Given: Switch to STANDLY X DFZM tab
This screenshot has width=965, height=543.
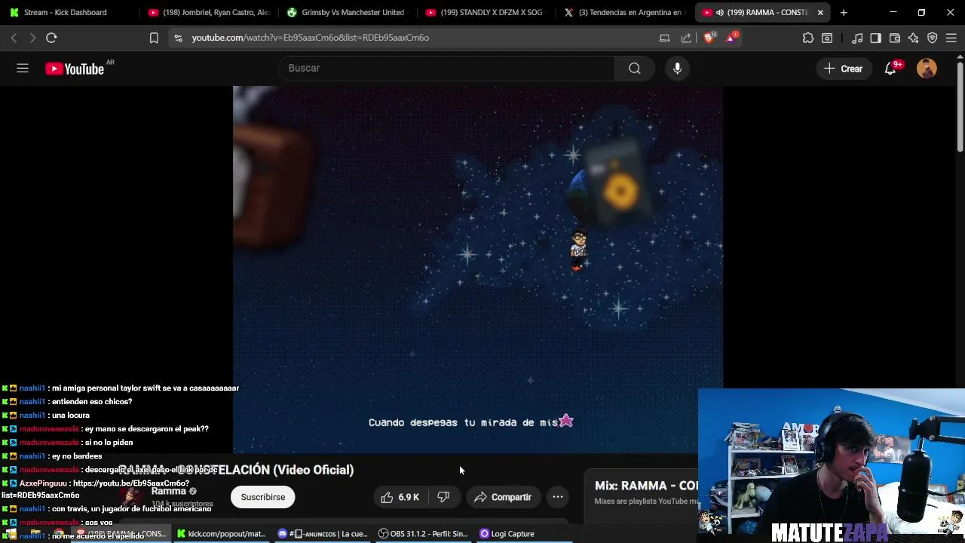Looking at the screenshot, I should click(x=486, y=12).
